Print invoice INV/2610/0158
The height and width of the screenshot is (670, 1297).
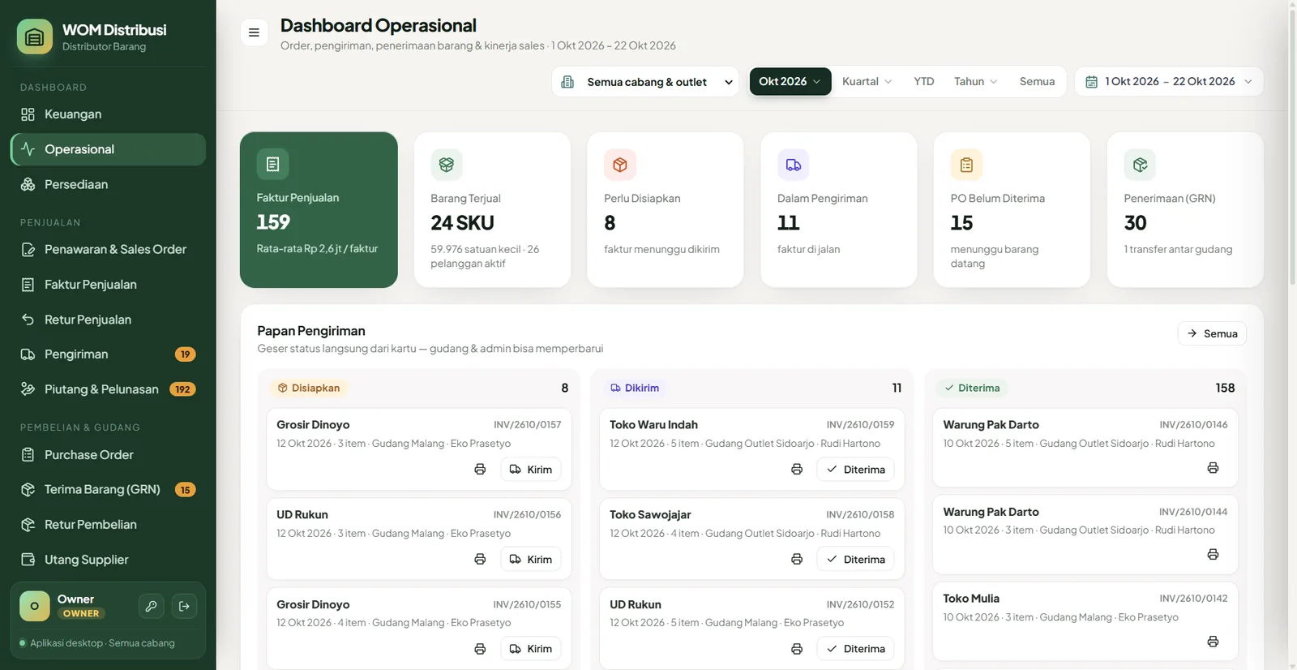click(x=797, y=560)
